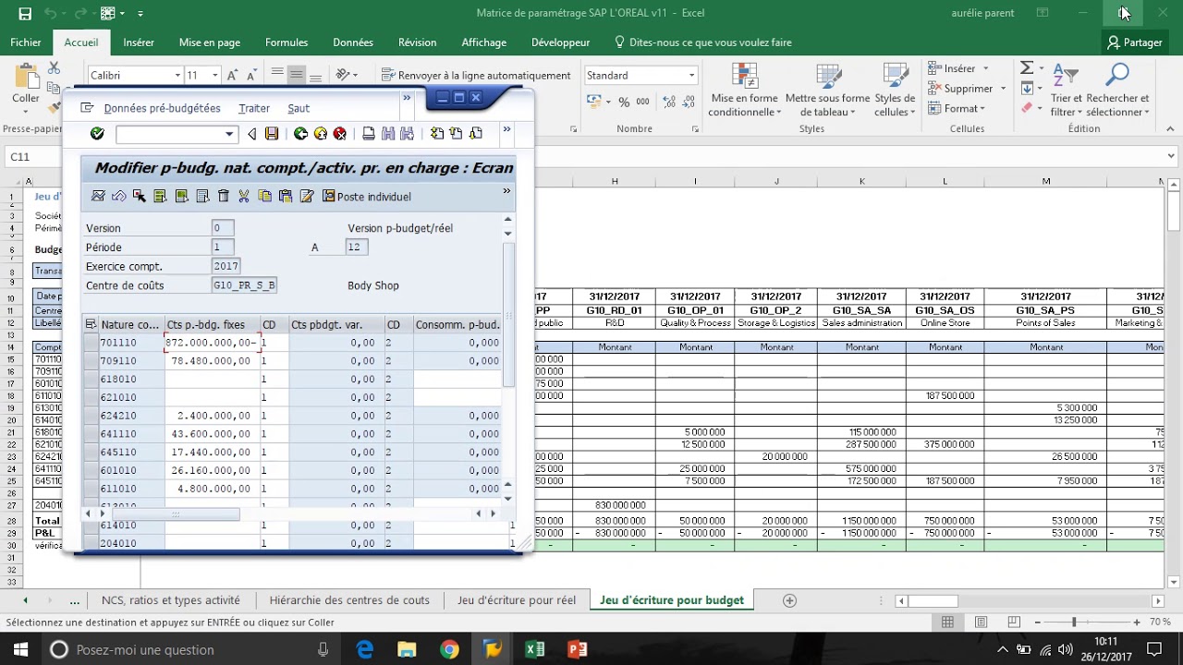Image resolution: width=1183 pixels, height=665 pixels.
Task: Click the yellow Exit arrow in SAP toolbar
Action: (321, 134)
